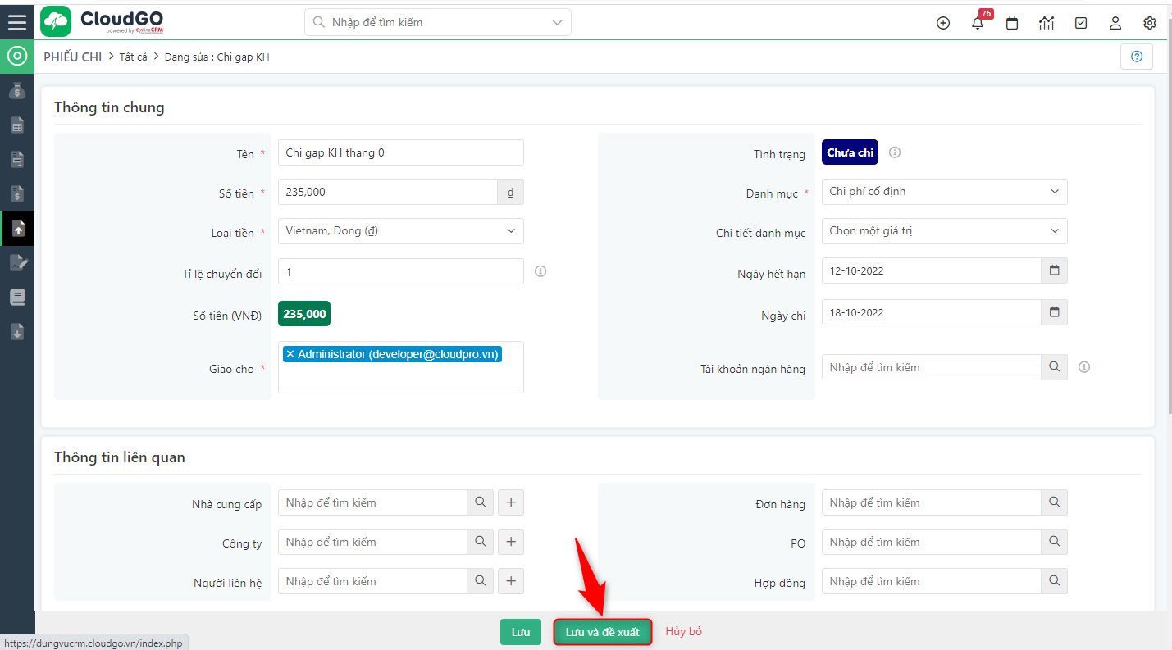
Task: Open the settings gear icon
Action: (1149, 23)
